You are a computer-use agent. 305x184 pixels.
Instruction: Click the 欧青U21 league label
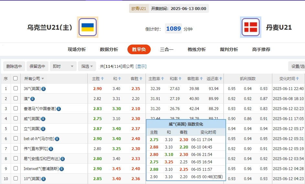(139, 9)
